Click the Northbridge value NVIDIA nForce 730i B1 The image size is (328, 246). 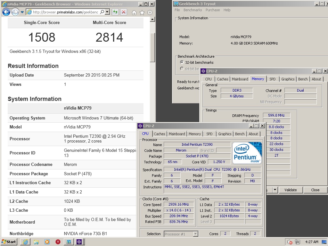tap(85, 234)
